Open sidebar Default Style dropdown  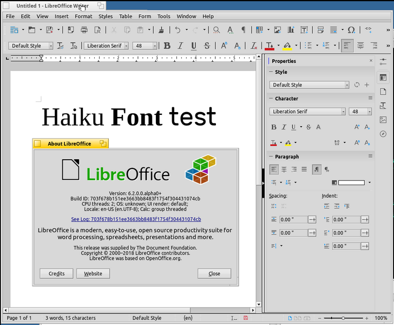(347, 85)
